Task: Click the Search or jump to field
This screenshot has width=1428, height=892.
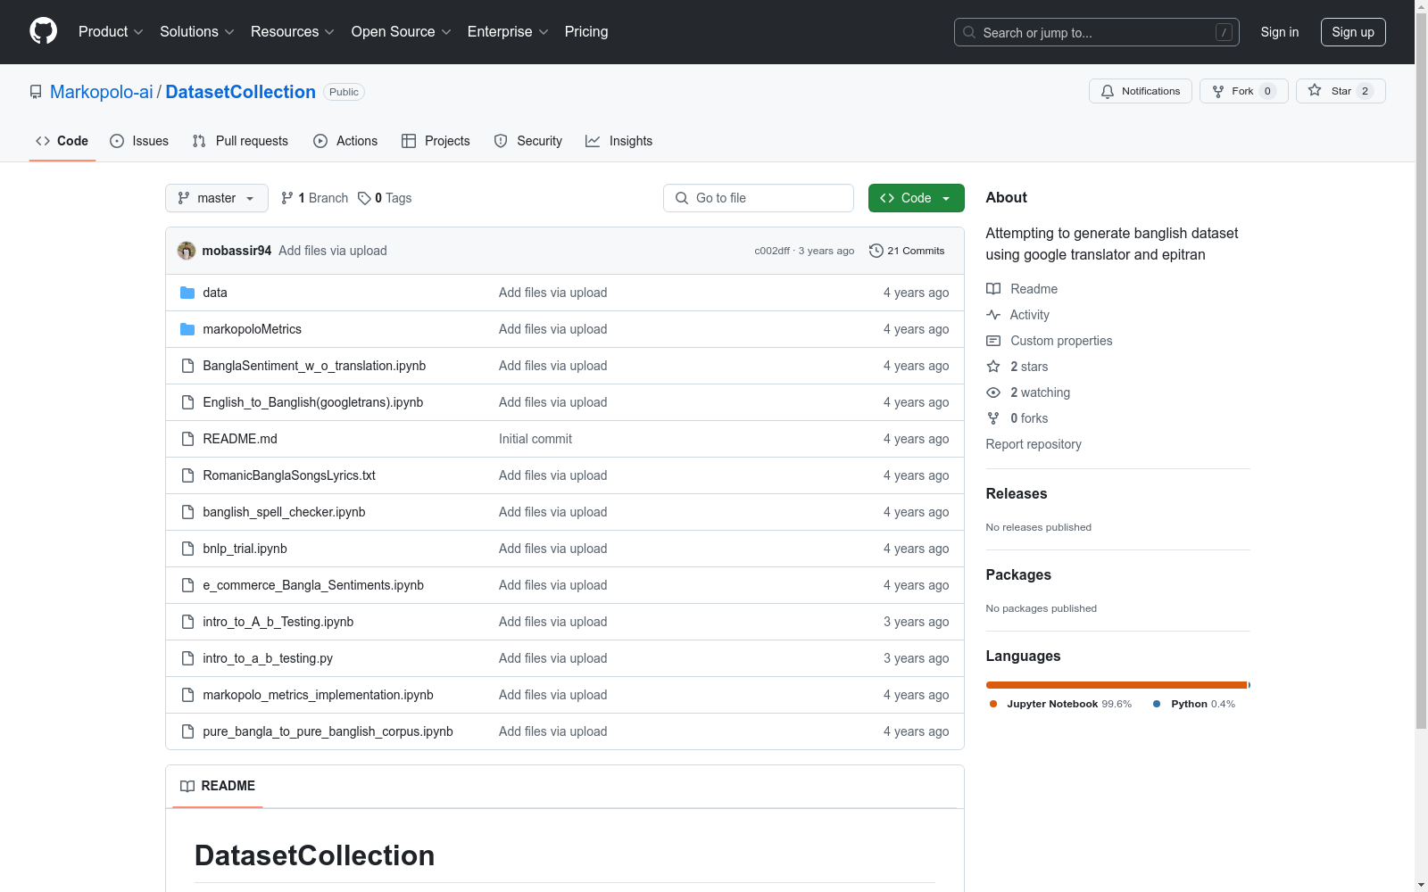Action: pos(1097,32)
